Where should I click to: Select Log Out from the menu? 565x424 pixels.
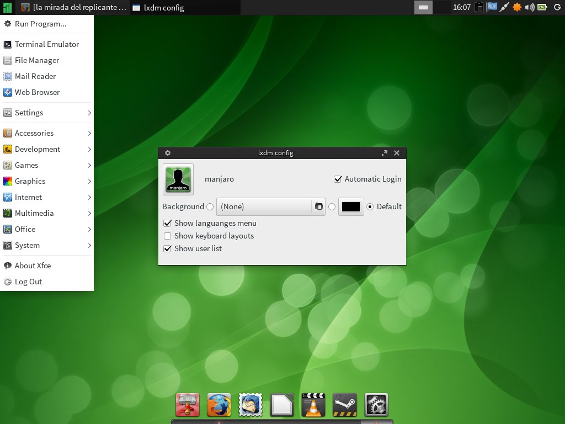click(x=28, y=282)
